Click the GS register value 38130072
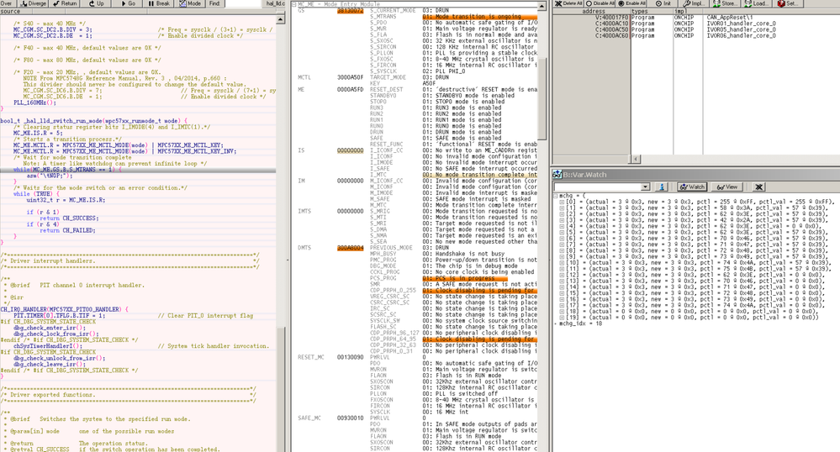Screen dimensions: 840x452 [351, 11]
